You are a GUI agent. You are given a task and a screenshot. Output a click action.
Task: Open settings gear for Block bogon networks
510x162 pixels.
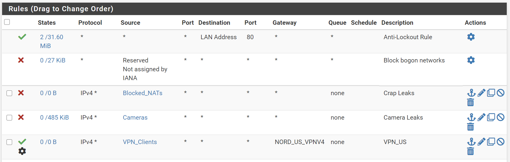[471, 60]
